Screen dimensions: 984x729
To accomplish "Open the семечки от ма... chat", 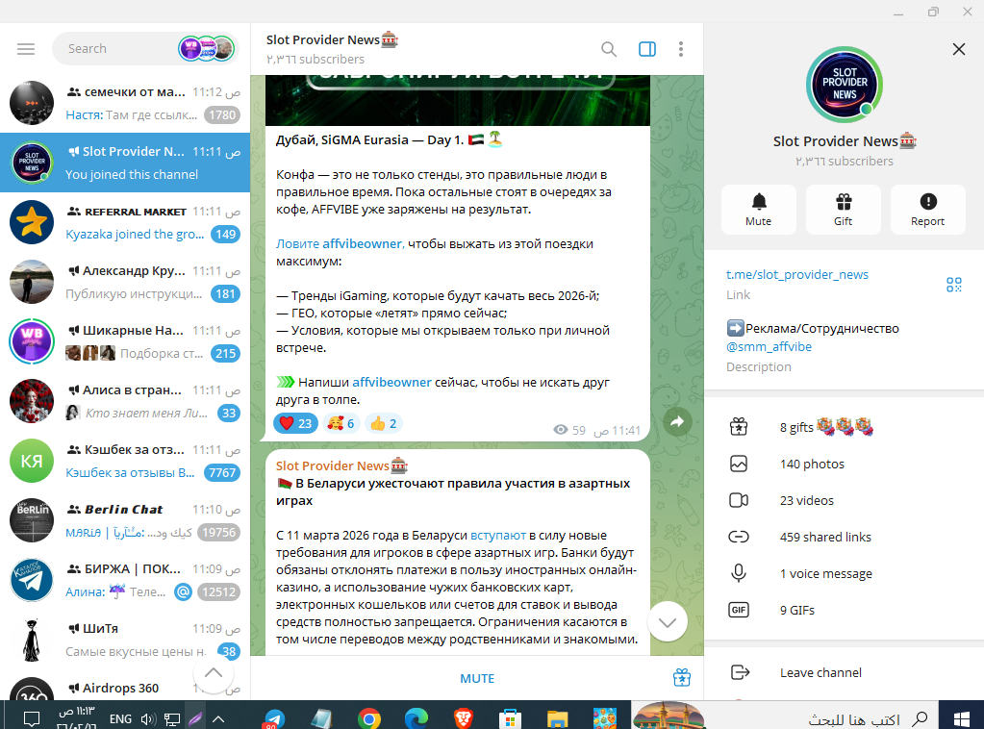I will 125,103.
